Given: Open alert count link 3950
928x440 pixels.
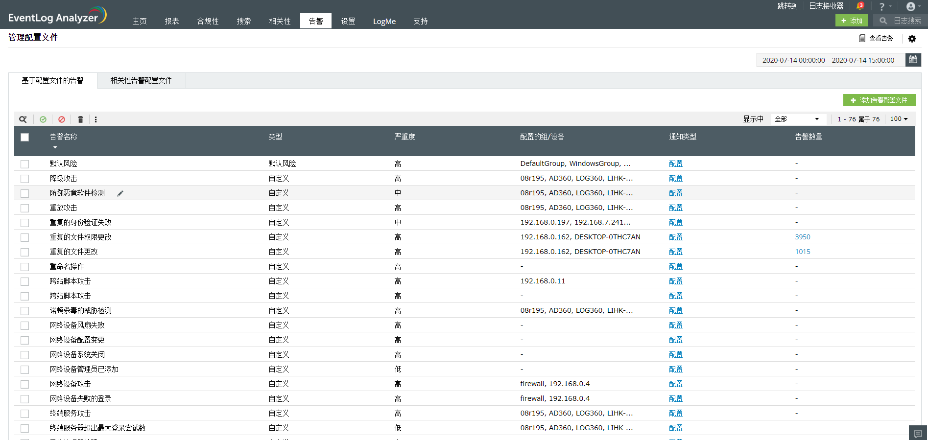Looking at the screenshot, I should click(x=802, y=237).
